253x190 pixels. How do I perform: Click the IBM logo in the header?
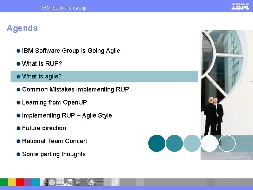point(240,6)
